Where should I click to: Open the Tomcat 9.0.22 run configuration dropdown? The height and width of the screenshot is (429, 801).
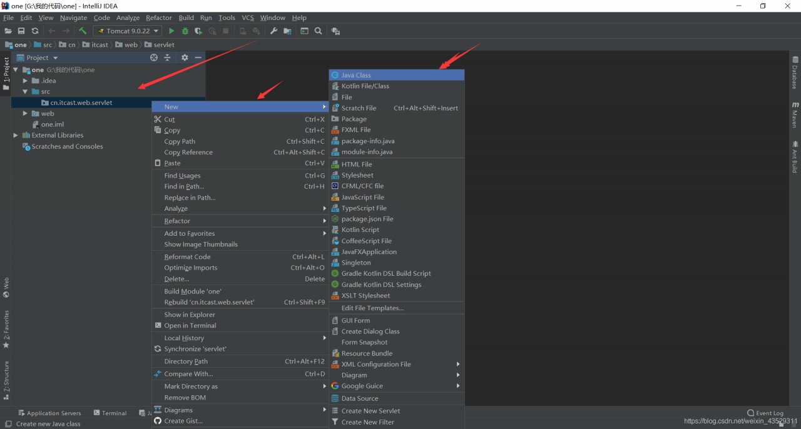(128, 31)
